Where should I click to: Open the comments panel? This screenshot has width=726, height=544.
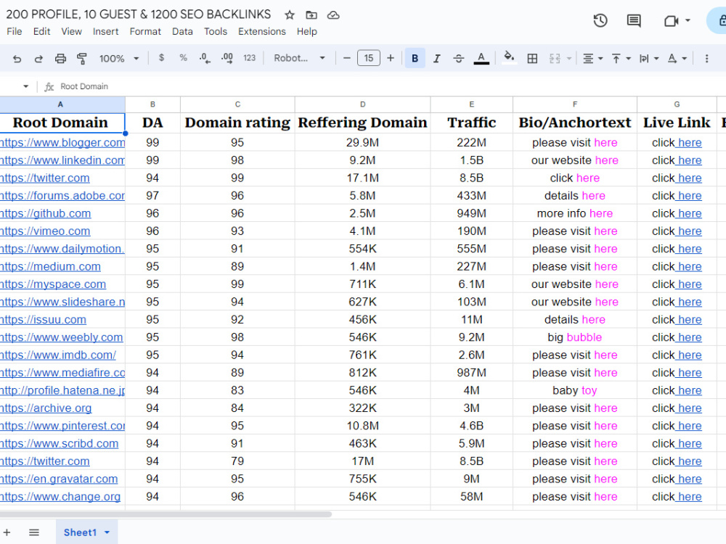(633, 20)
